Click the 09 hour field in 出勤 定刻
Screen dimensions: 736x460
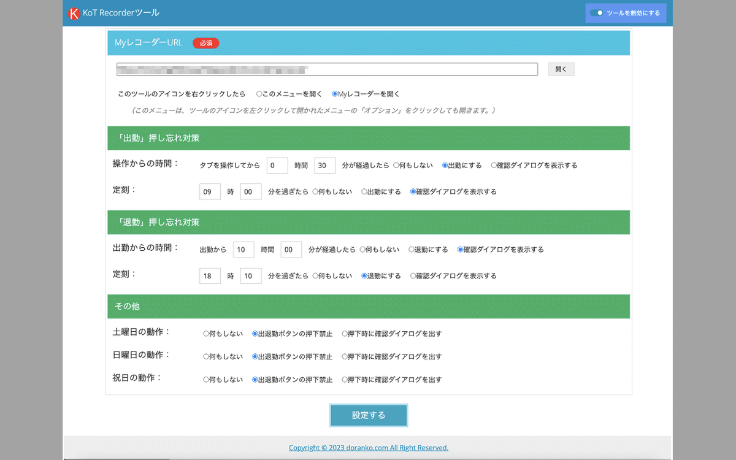click(x=210, y=192)
